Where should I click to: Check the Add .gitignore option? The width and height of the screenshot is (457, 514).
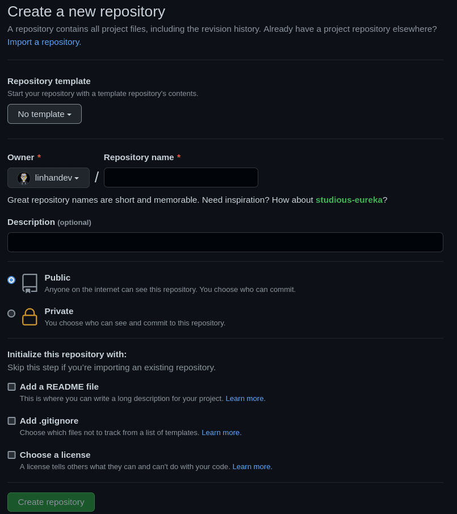pos(11,421)
